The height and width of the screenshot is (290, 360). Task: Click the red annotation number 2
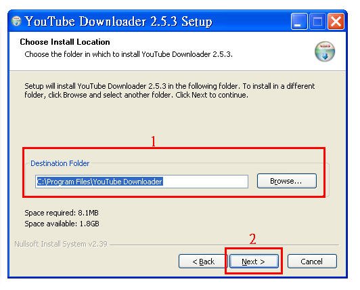(x=252, y=239)
